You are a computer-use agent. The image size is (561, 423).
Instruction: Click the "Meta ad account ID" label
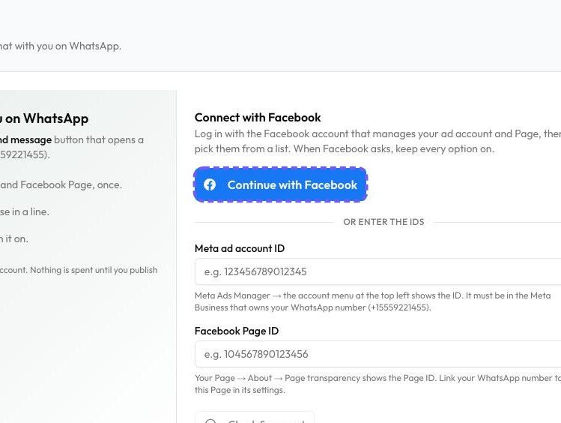point(240,248)
